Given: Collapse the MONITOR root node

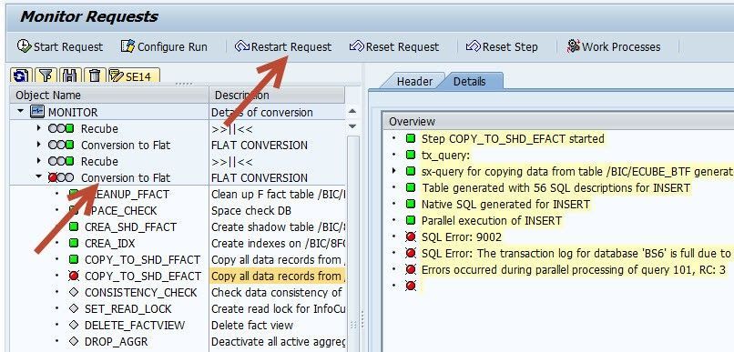Looking at the screenshot, I should point(20,112).
